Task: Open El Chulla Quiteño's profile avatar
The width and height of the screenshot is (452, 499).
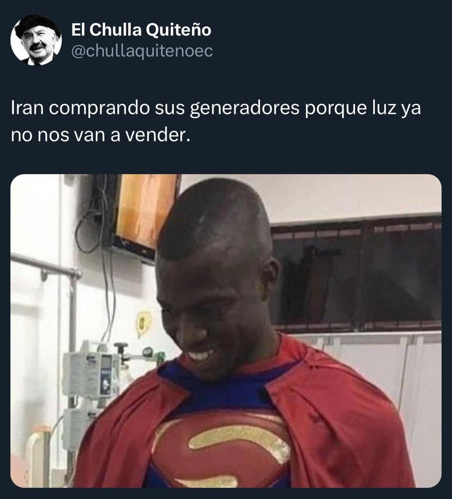Action: pyautogui.click(x=36, y=40)
